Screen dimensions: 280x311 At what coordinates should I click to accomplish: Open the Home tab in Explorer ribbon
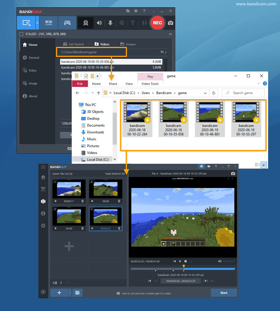click(96, 84)
